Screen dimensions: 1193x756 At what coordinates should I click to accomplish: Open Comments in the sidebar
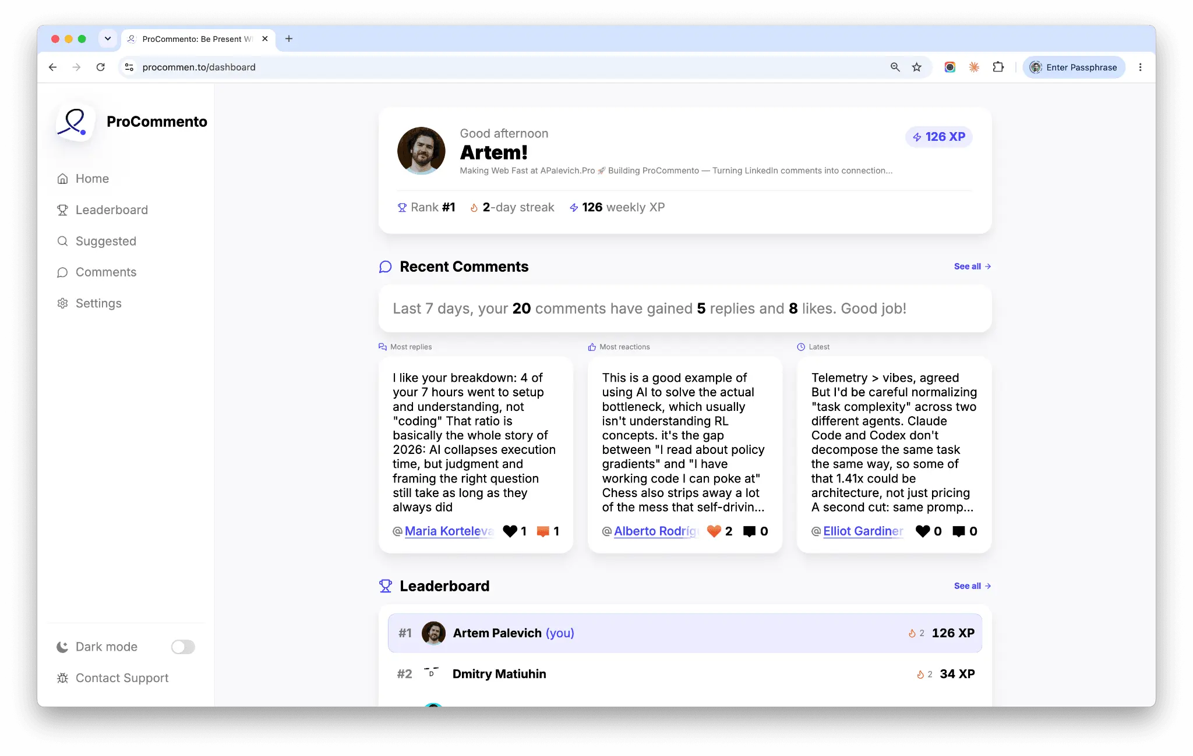[97, 272]
